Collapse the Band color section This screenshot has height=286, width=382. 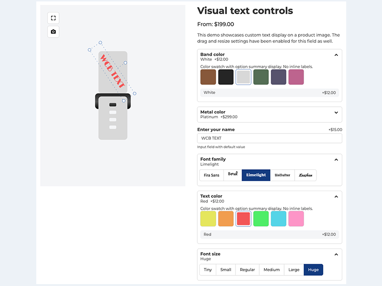(336, 55)
